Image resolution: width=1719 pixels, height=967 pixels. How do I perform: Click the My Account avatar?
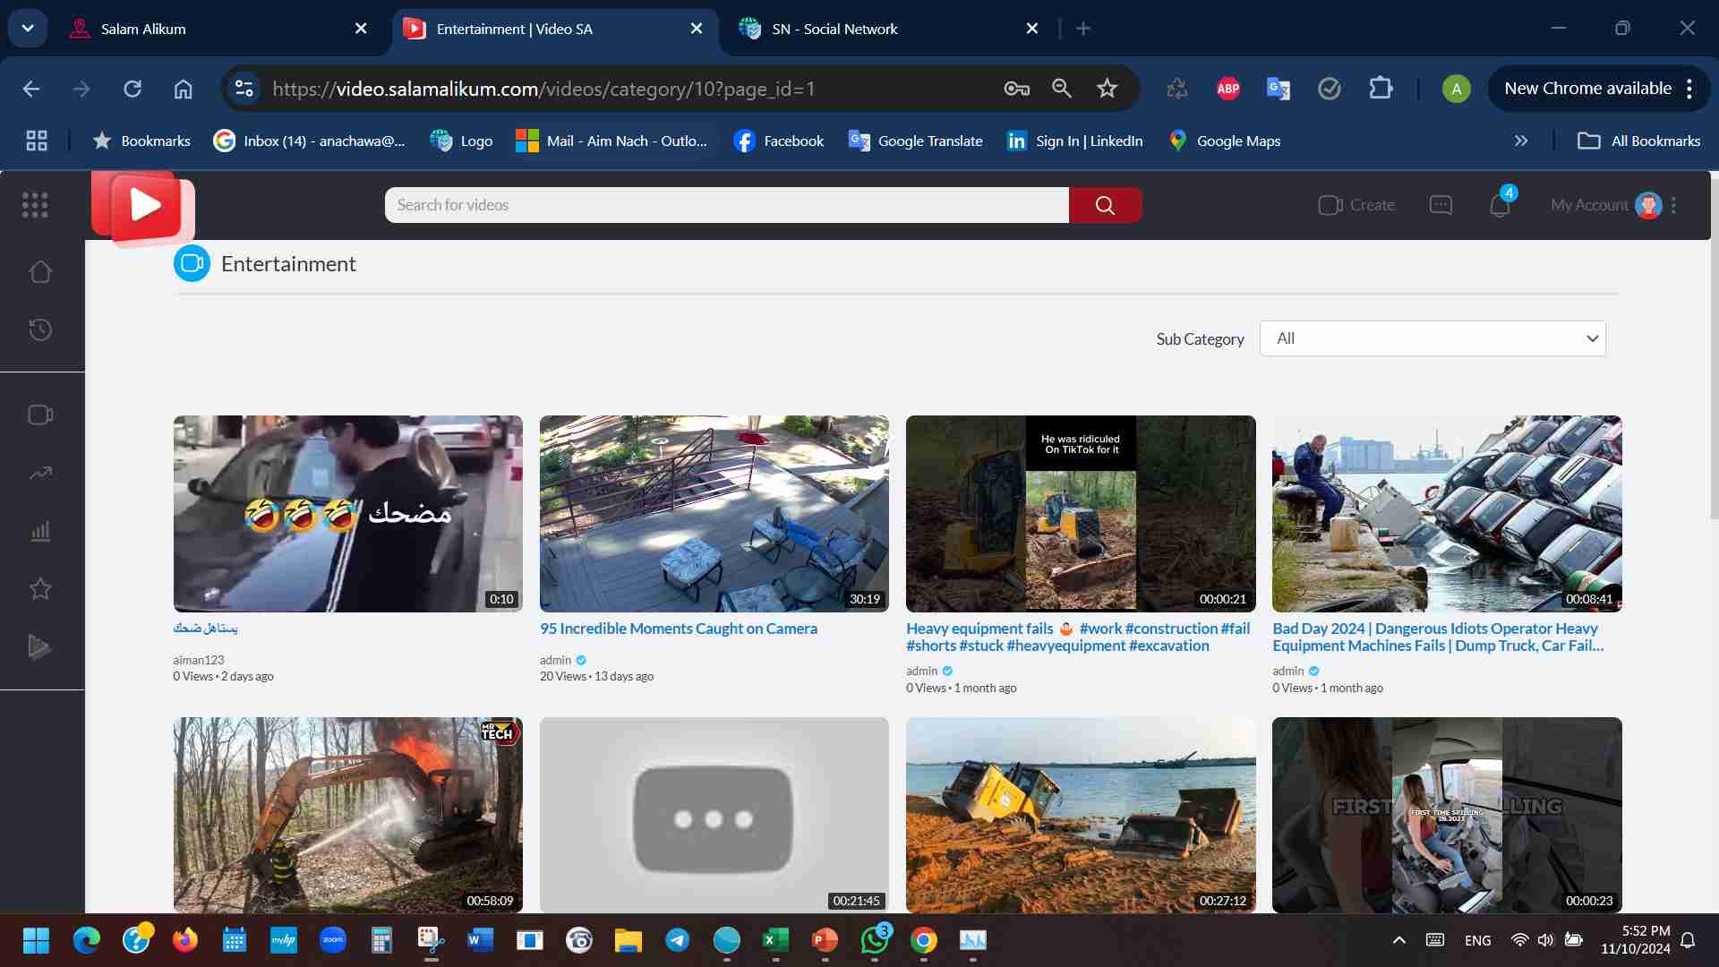pyautogui.click(x=1647, y=205)
